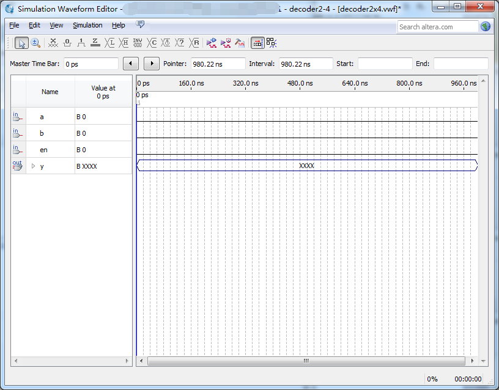Apply Forcing Low (0) value
Screen dimensions: 499x390
(x=67, y=43)
